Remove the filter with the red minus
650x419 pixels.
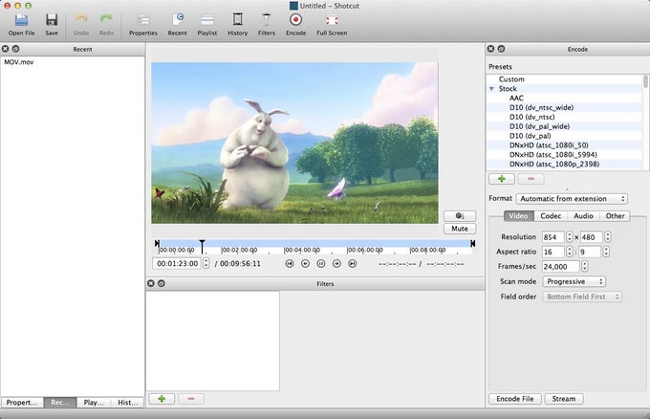coord(191,399)
